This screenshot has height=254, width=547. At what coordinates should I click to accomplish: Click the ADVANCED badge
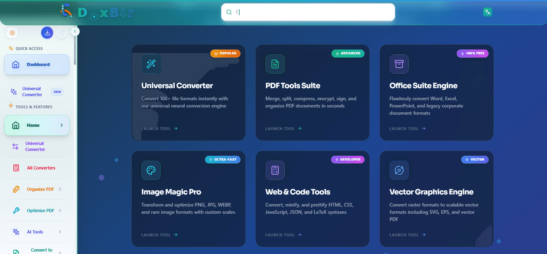(348, 53)
